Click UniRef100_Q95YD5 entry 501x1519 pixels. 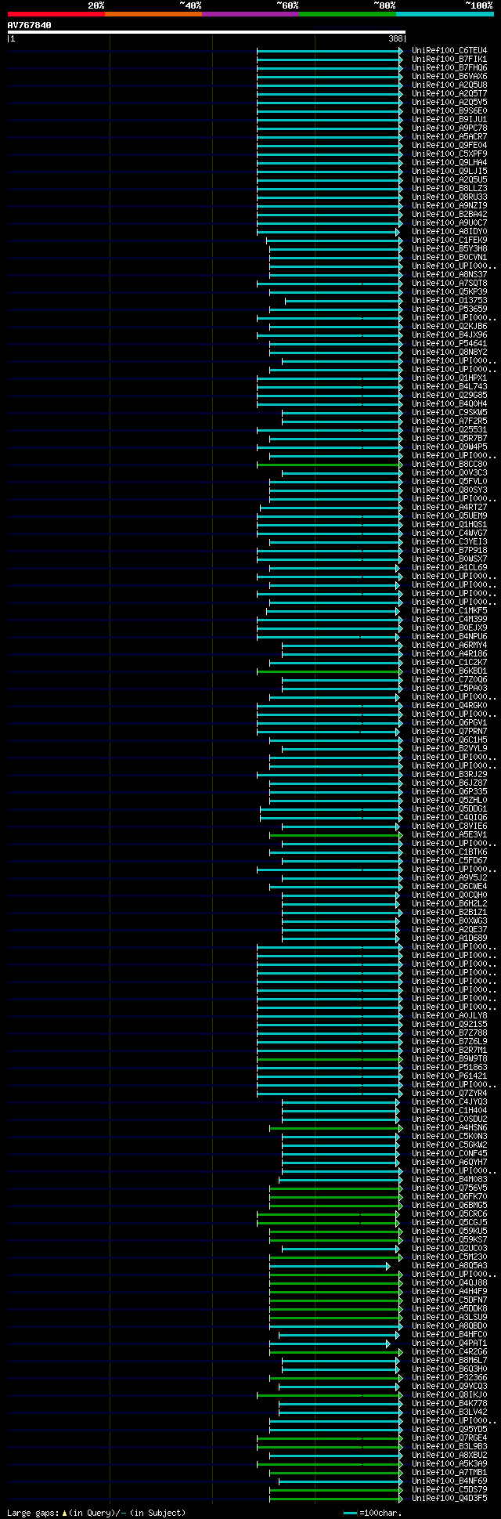coord(449,1430)
